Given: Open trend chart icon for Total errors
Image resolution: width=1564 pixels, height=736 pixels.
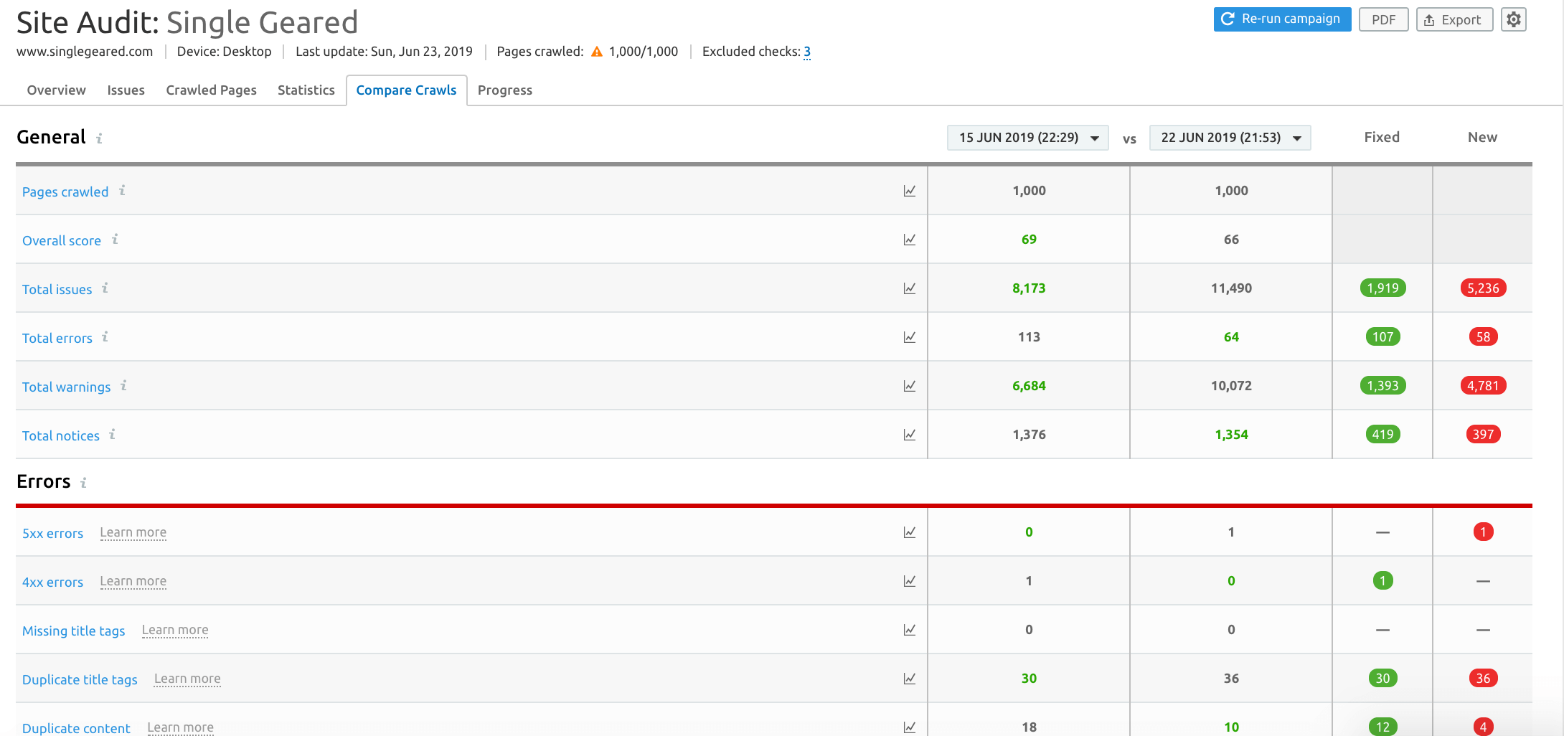Looking at the screenshot, I should click(910, 337).
